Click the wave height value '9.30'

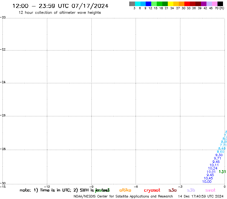coord(219,155)
